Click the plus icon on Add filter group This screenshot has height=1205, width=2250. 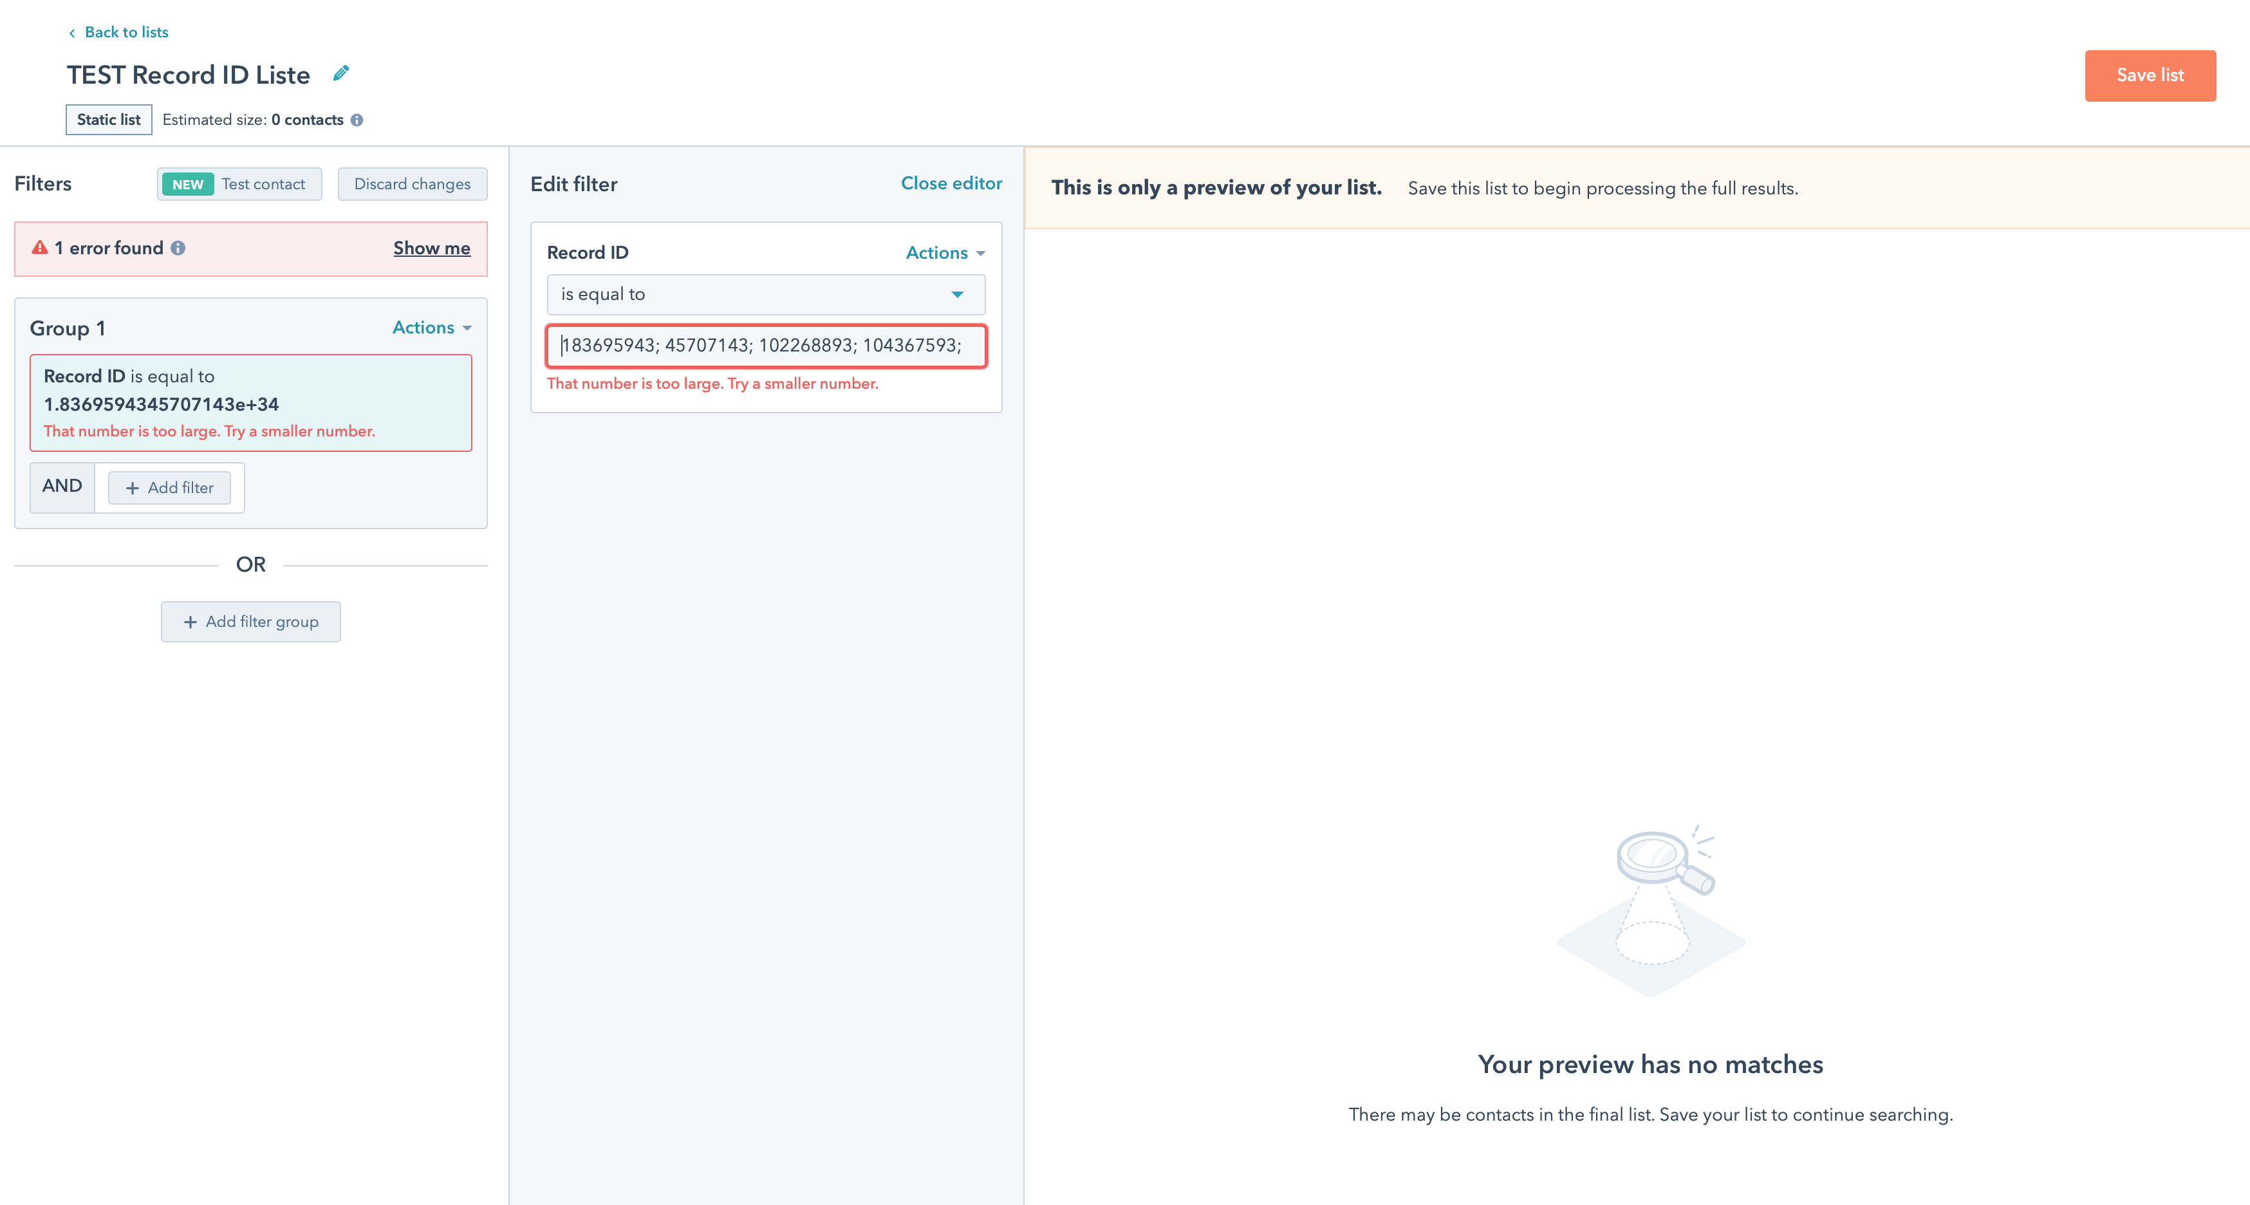pyautogui.click(x=189, y=621)
